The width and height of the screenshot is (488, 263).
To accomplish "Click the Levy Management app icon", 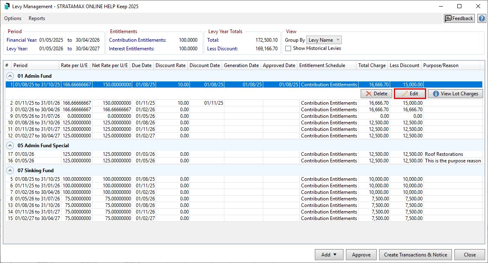I will [x=7, y=6].
